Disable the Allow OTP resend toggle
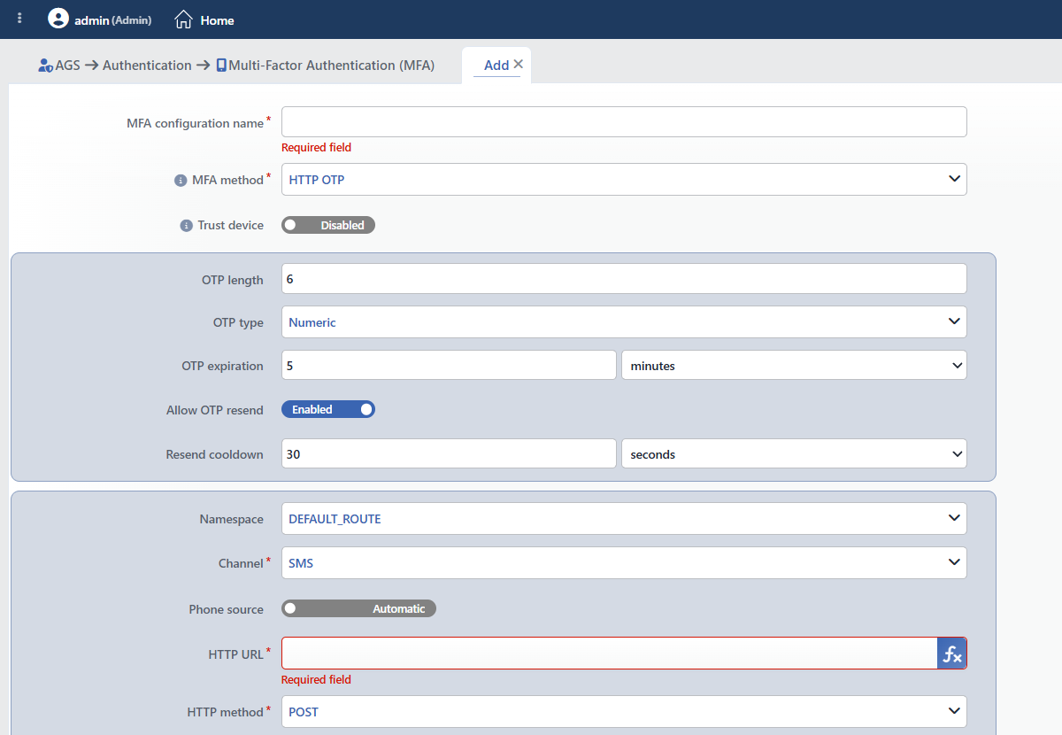 [x=328, y=409]
